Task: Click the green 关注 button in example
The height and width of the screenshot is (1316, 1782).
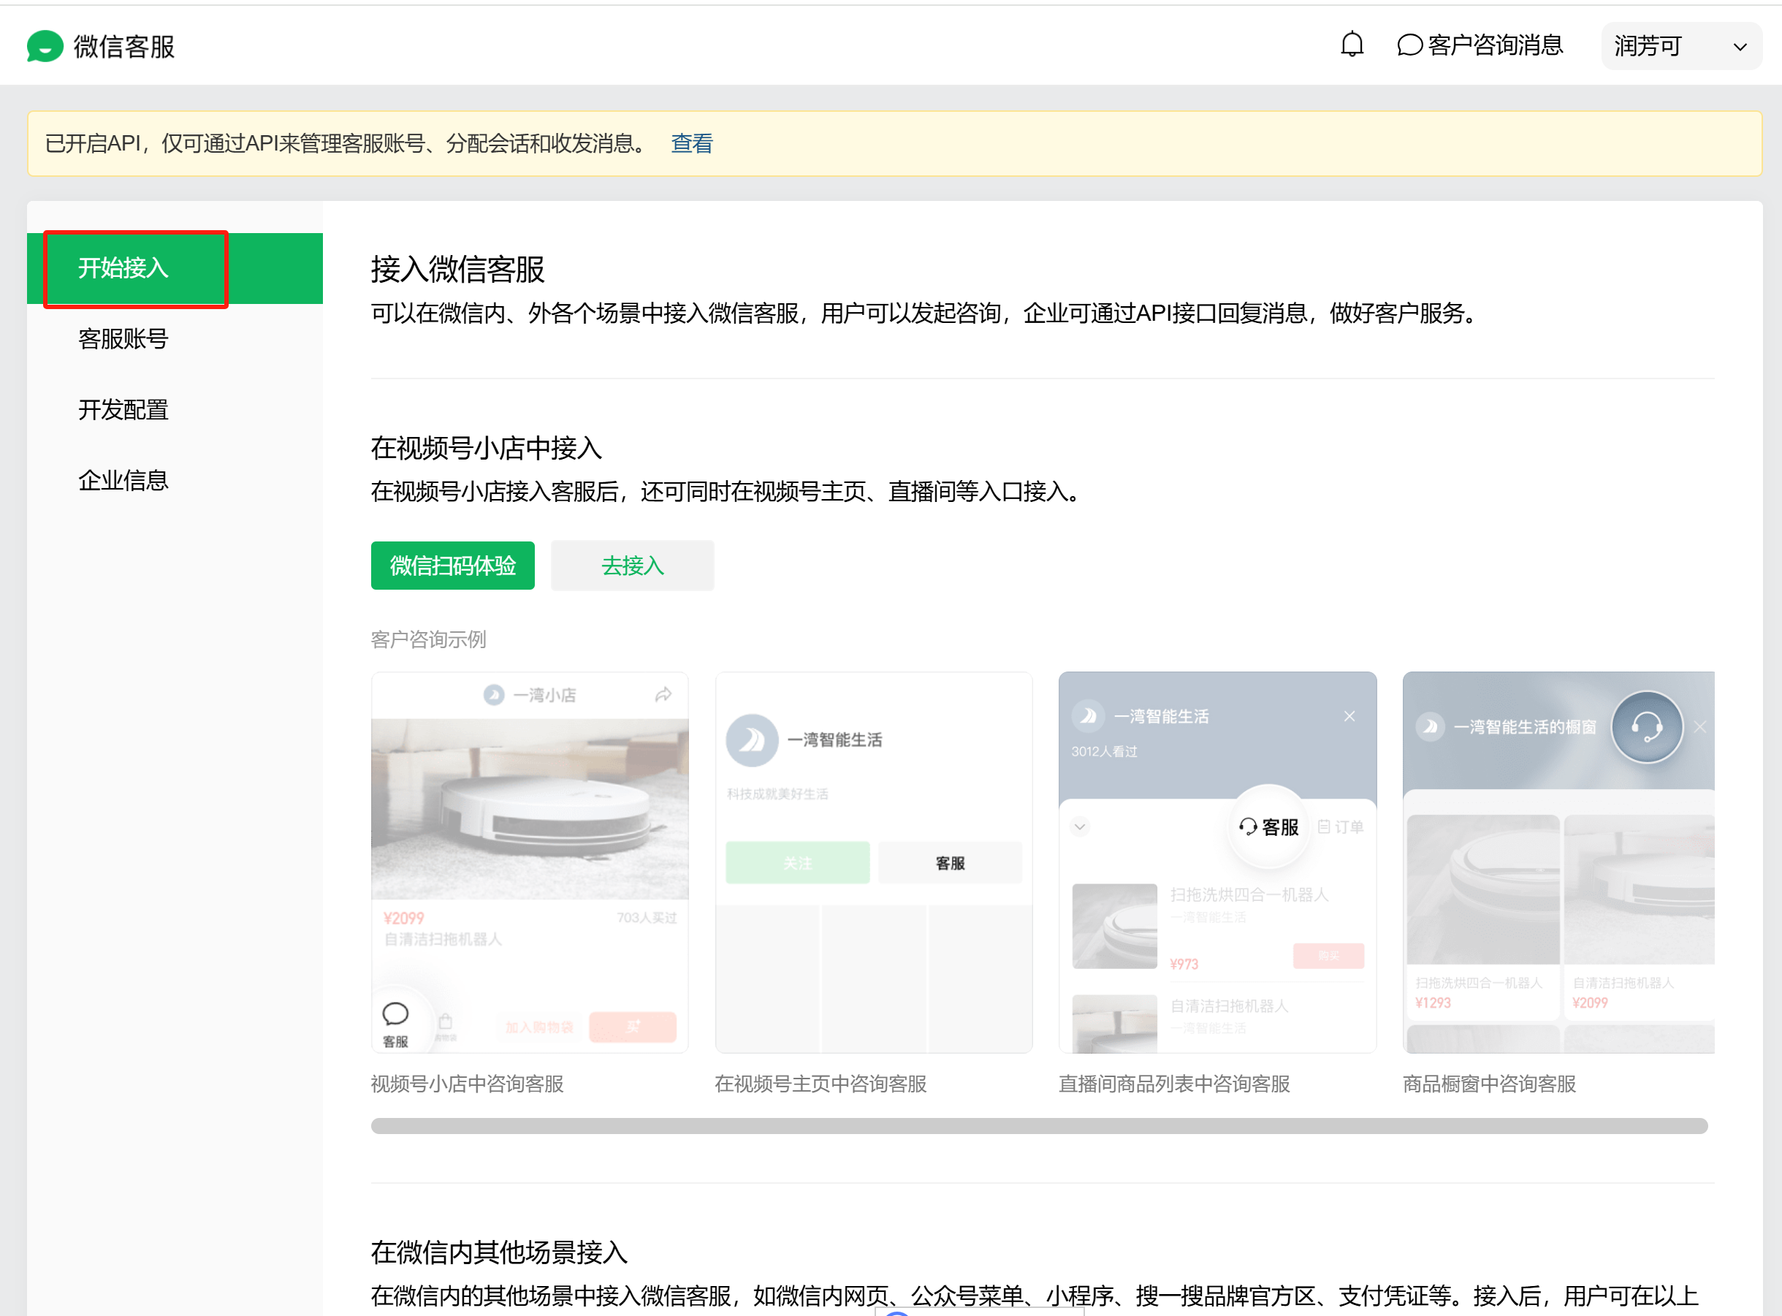Action: coord(797,863)
